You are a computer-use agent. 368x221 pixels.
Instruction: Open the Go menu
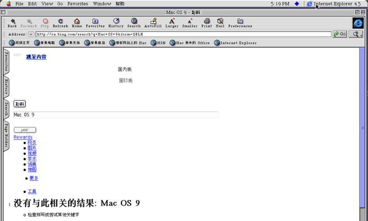coord(60,4)
